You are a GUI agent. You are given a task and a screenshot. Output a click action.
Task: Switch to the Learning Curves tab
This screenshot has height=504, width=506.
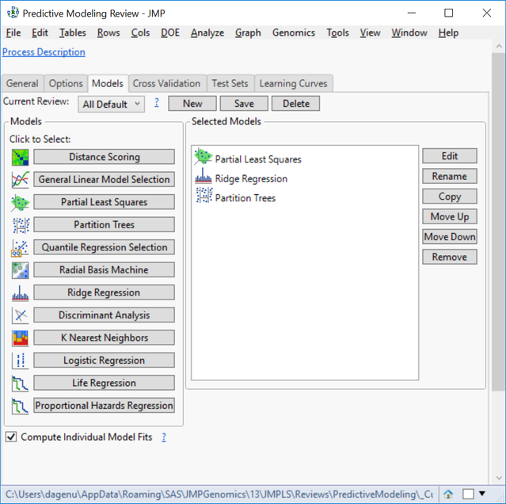click(293, 83)
